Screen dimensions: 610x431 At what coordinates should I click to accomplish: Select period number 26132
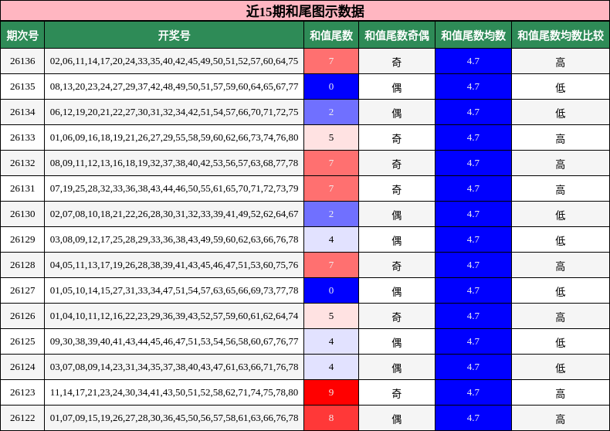(x=22, y=163)
